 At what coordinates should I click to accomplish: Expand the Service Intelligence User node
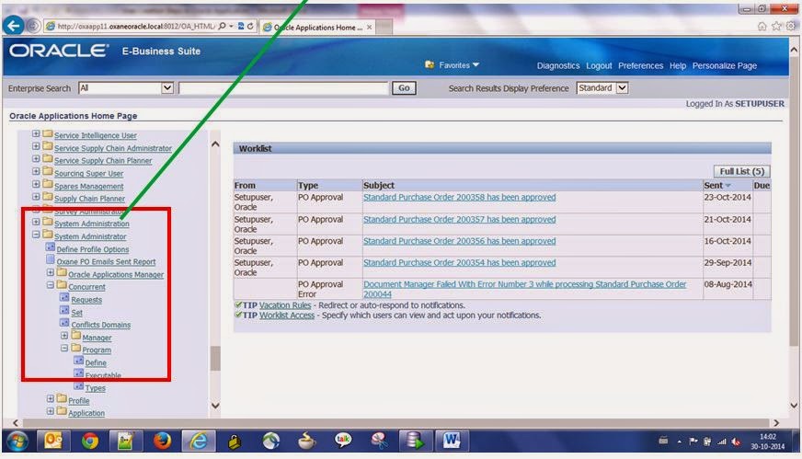pos(36,133)
